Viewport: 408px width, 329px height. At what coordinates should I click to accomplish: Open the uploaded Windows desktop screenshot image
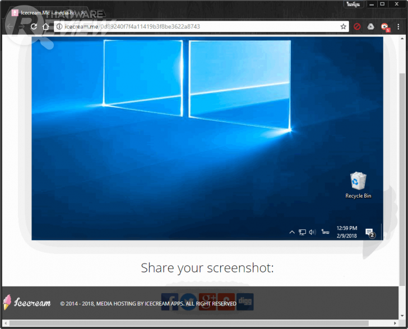(207, 138)
